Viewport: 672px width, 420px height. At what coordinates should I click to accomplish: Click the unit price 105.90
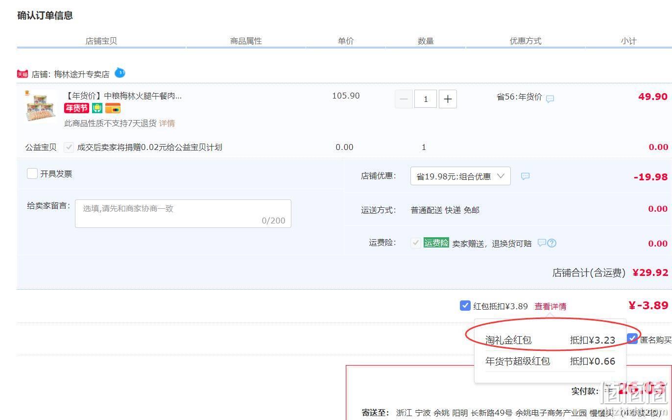[x=346, y=96]
